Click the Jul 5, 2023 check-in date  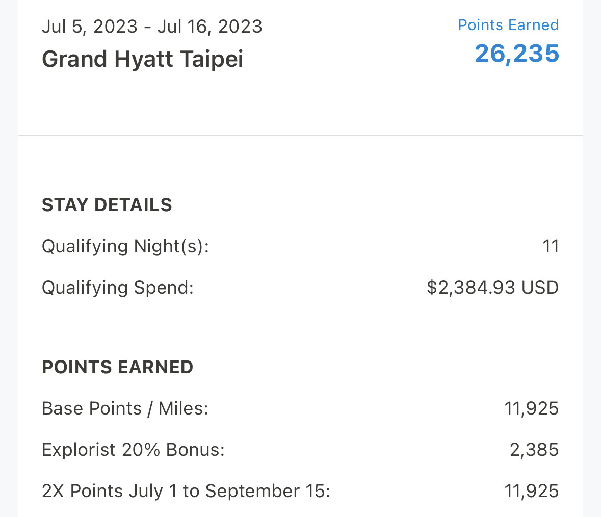(90, 27)
